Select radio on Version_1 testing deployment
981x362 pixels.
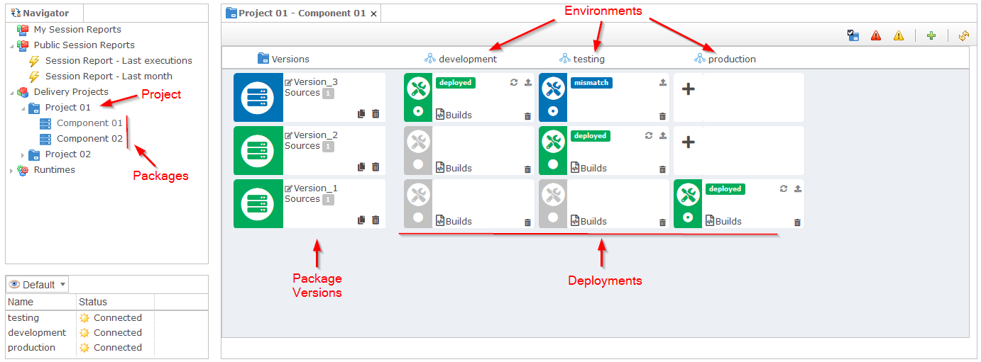(x=553, y=217)
